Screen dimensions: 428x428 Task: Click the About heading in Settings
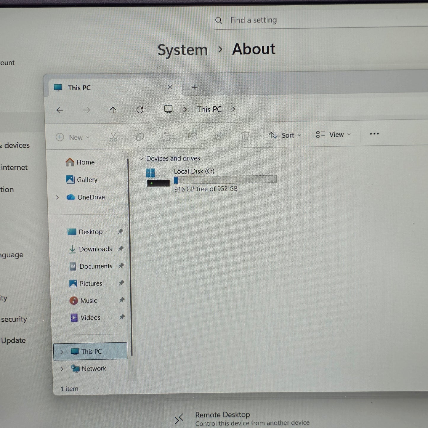[x=254, y=49]
